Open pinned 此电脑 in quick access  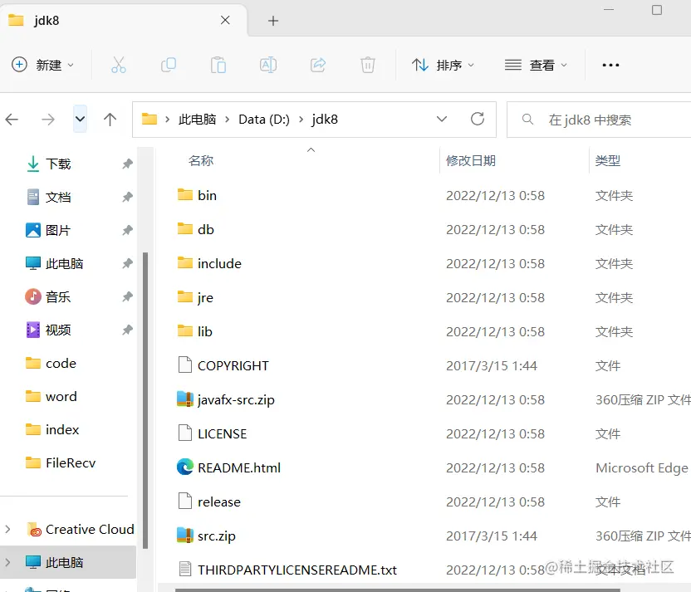point(64,263)
